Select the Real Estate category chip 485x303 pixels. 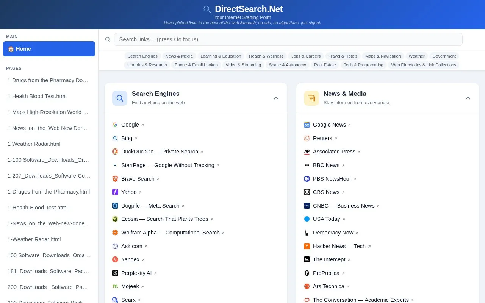click(x=325, y=65)
